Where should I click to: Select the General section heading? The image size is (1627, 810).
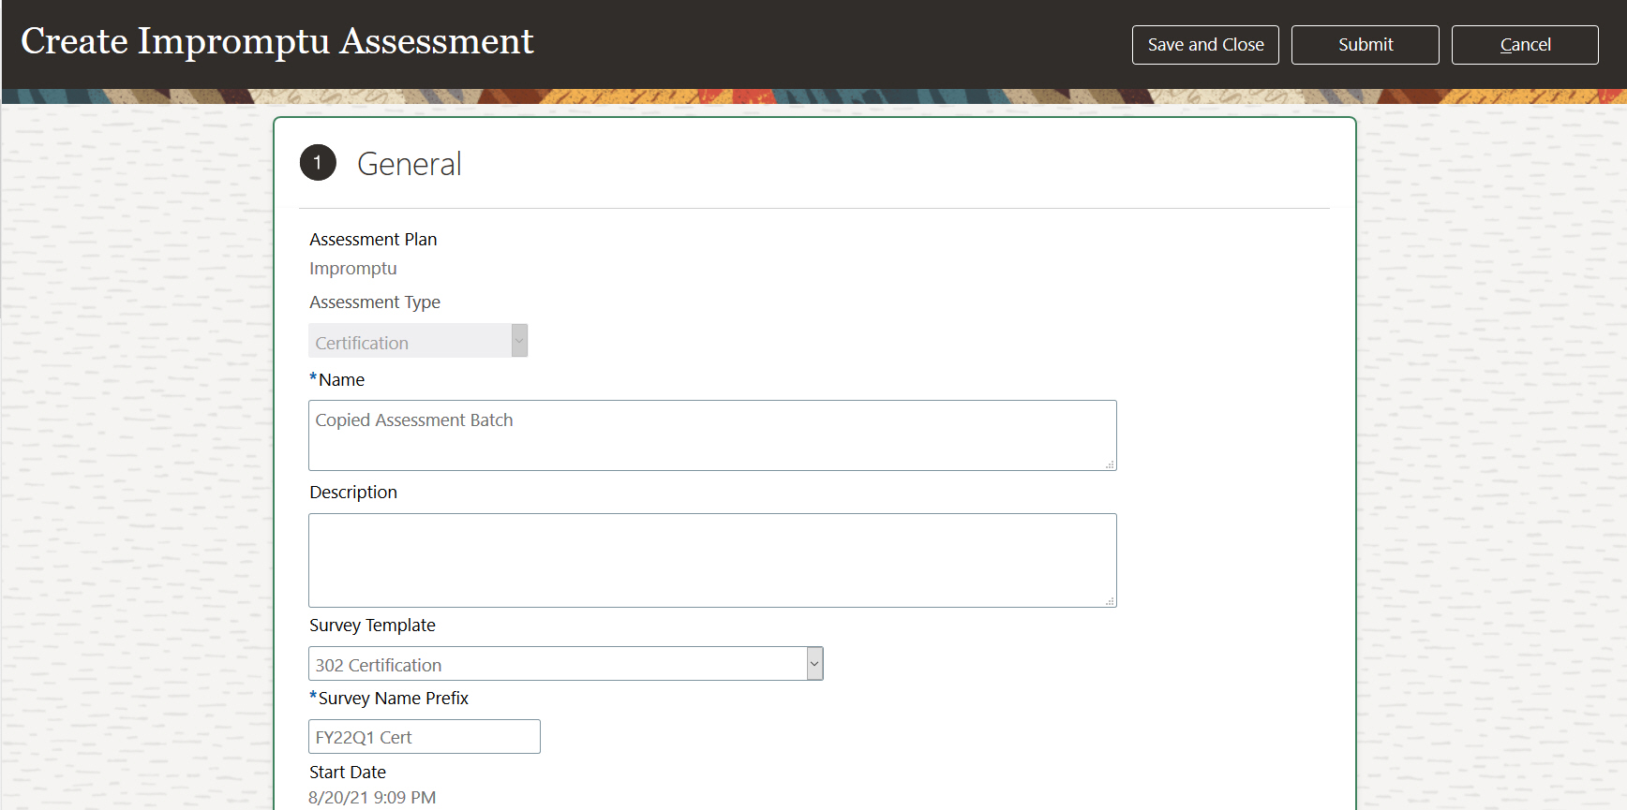point(409,165)
